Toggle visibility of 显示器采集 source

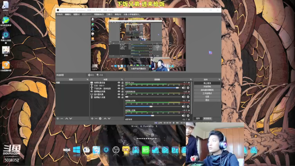[x=119, y=94]
